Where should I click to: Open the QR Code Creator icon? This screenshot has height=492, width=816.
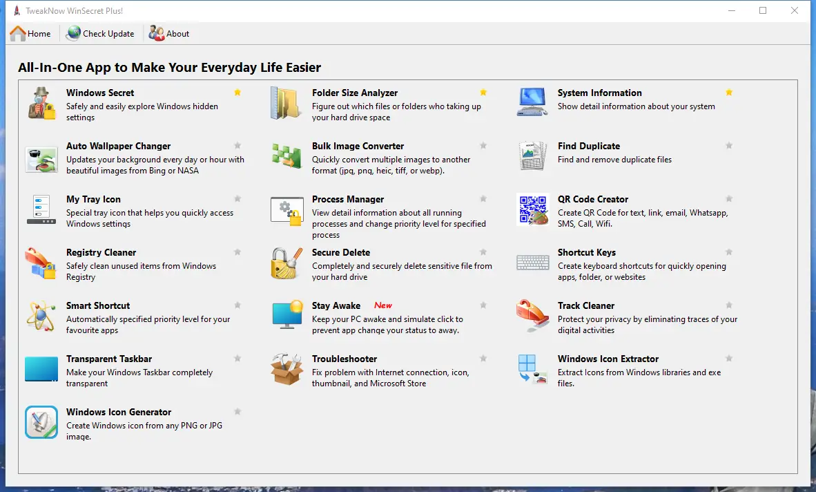(533, 209)
